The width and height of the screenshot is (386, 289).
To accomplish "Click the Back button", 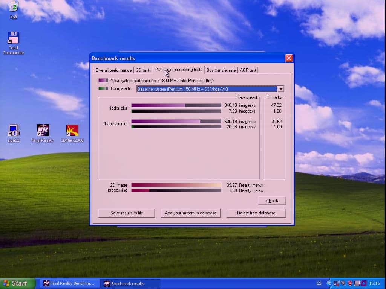I will click(x=272, y=201).
